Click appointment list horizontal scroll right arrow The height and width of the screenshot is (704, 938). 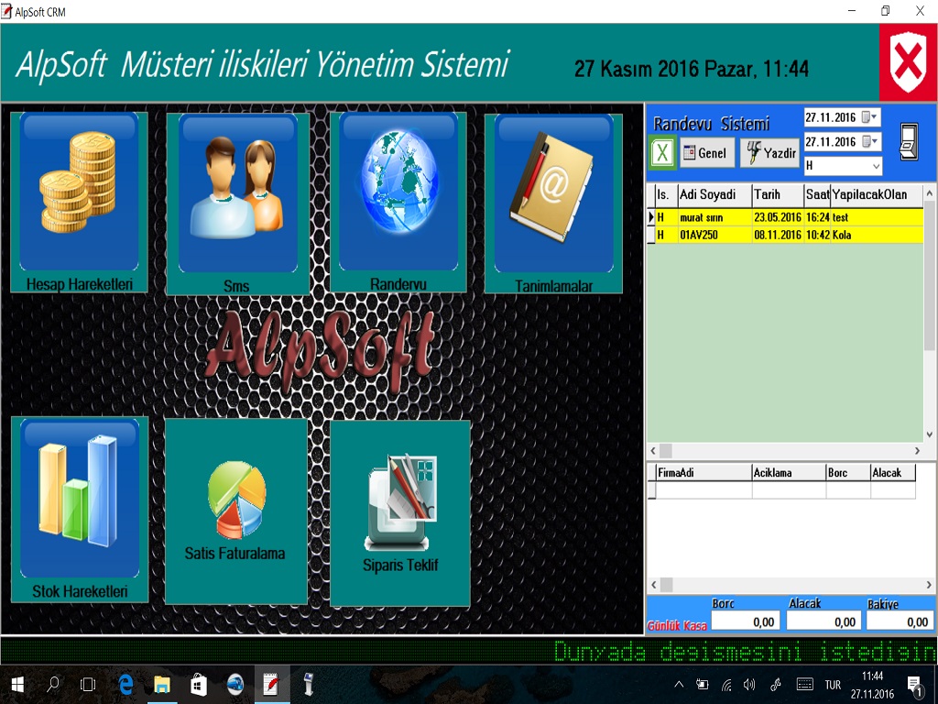coord(917,451)
